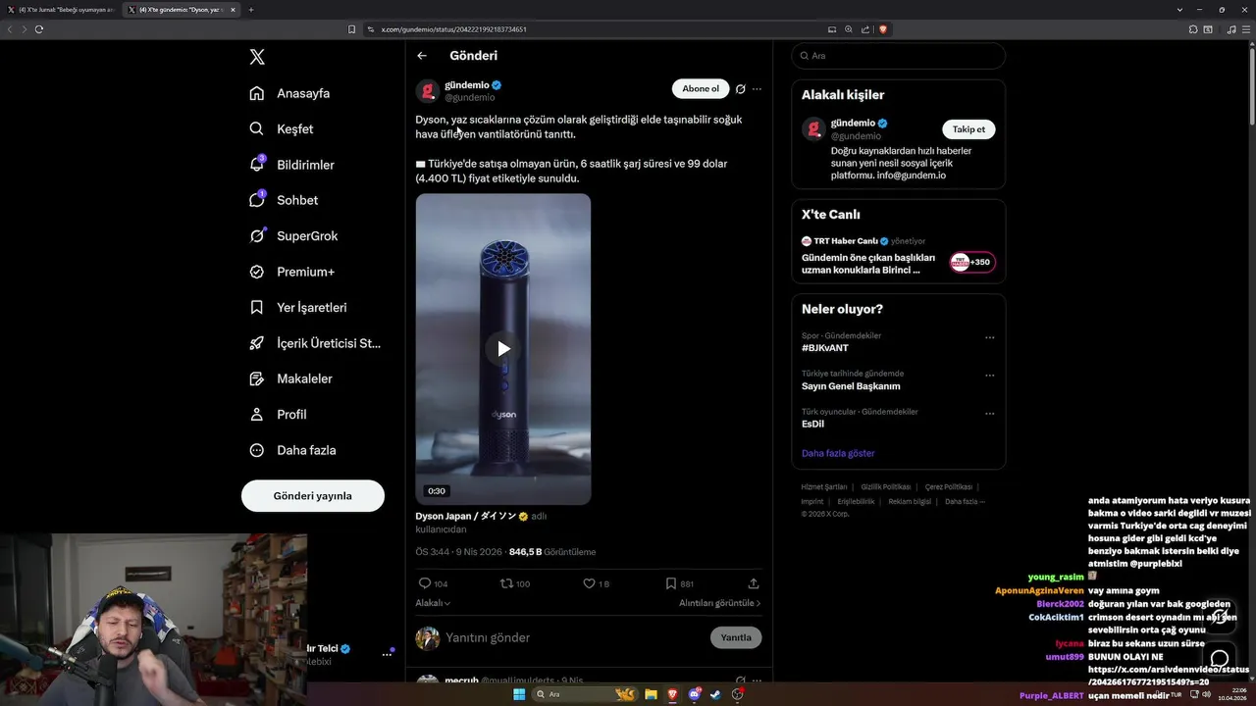Open tab search chevron dropdown
Screen dimensions: 1256x706
(1179, 10)
